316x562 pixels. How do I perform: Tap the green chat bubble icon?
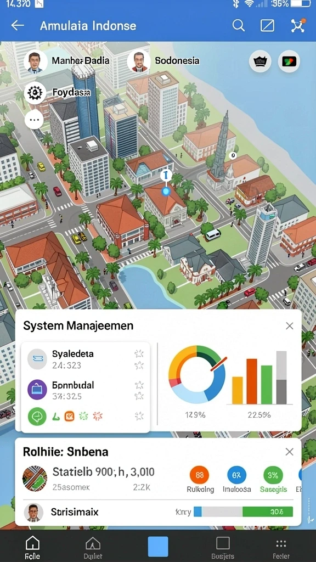point(37,417)
